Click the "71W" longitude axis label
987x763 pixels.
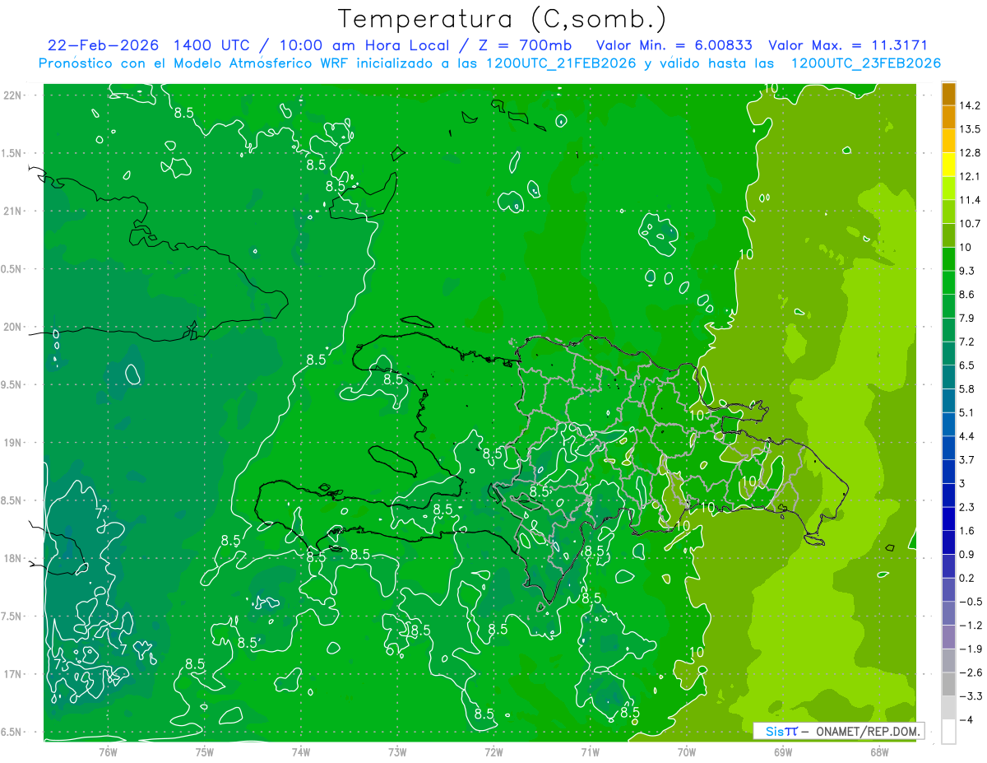tap(590, 753)
